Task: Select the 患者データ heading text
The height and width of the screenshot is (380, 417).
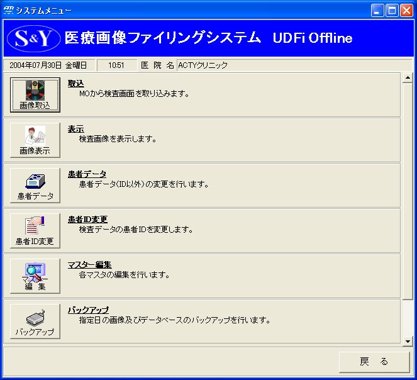Action: point(87,174)
